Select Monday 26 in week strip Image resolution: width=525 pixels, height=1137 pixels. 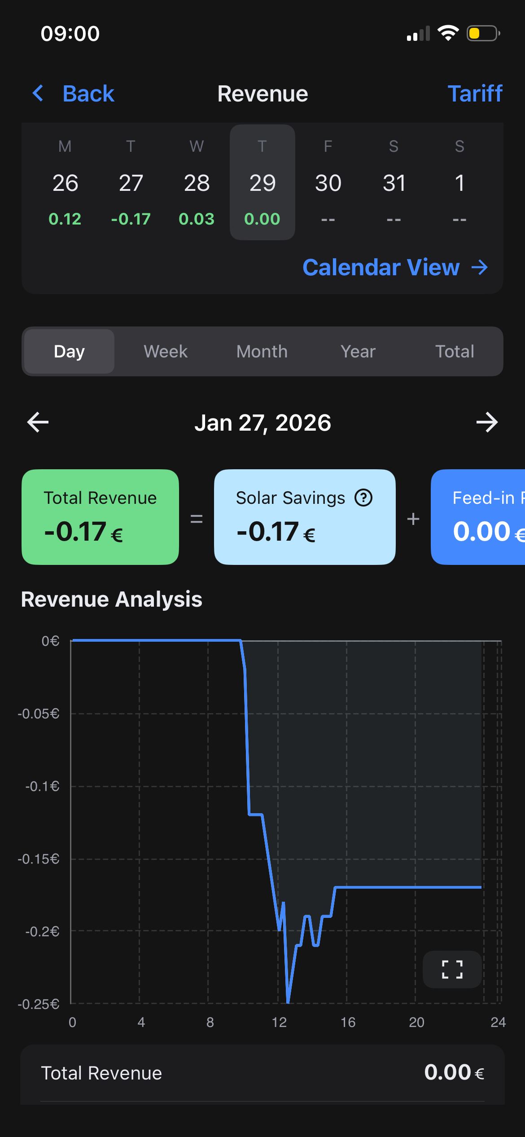pos(65,183)
